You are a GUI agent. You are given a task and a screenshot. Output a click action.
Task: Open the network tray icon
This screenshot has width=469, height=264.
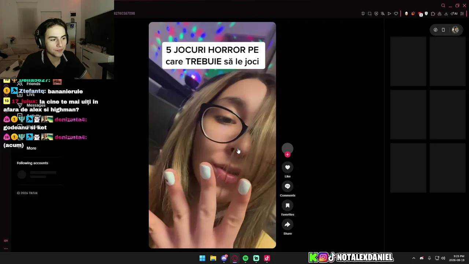(x=437, y=258)
